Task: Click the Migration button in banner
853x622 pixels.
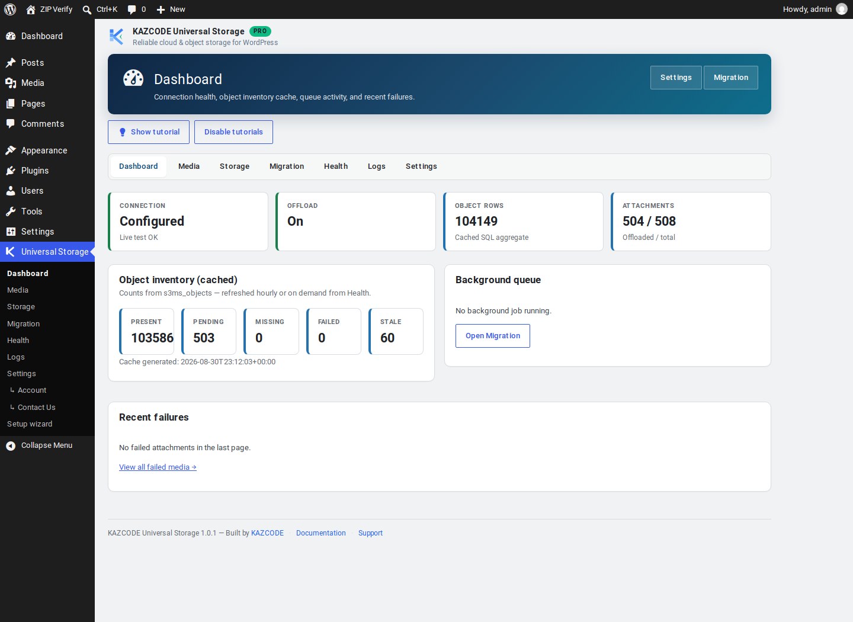Action: pyautogui.click(x=731, y=78)
